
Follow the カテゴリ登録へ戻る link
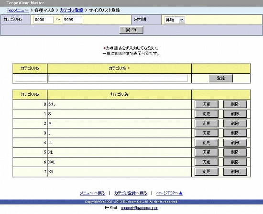click(131, 193)
